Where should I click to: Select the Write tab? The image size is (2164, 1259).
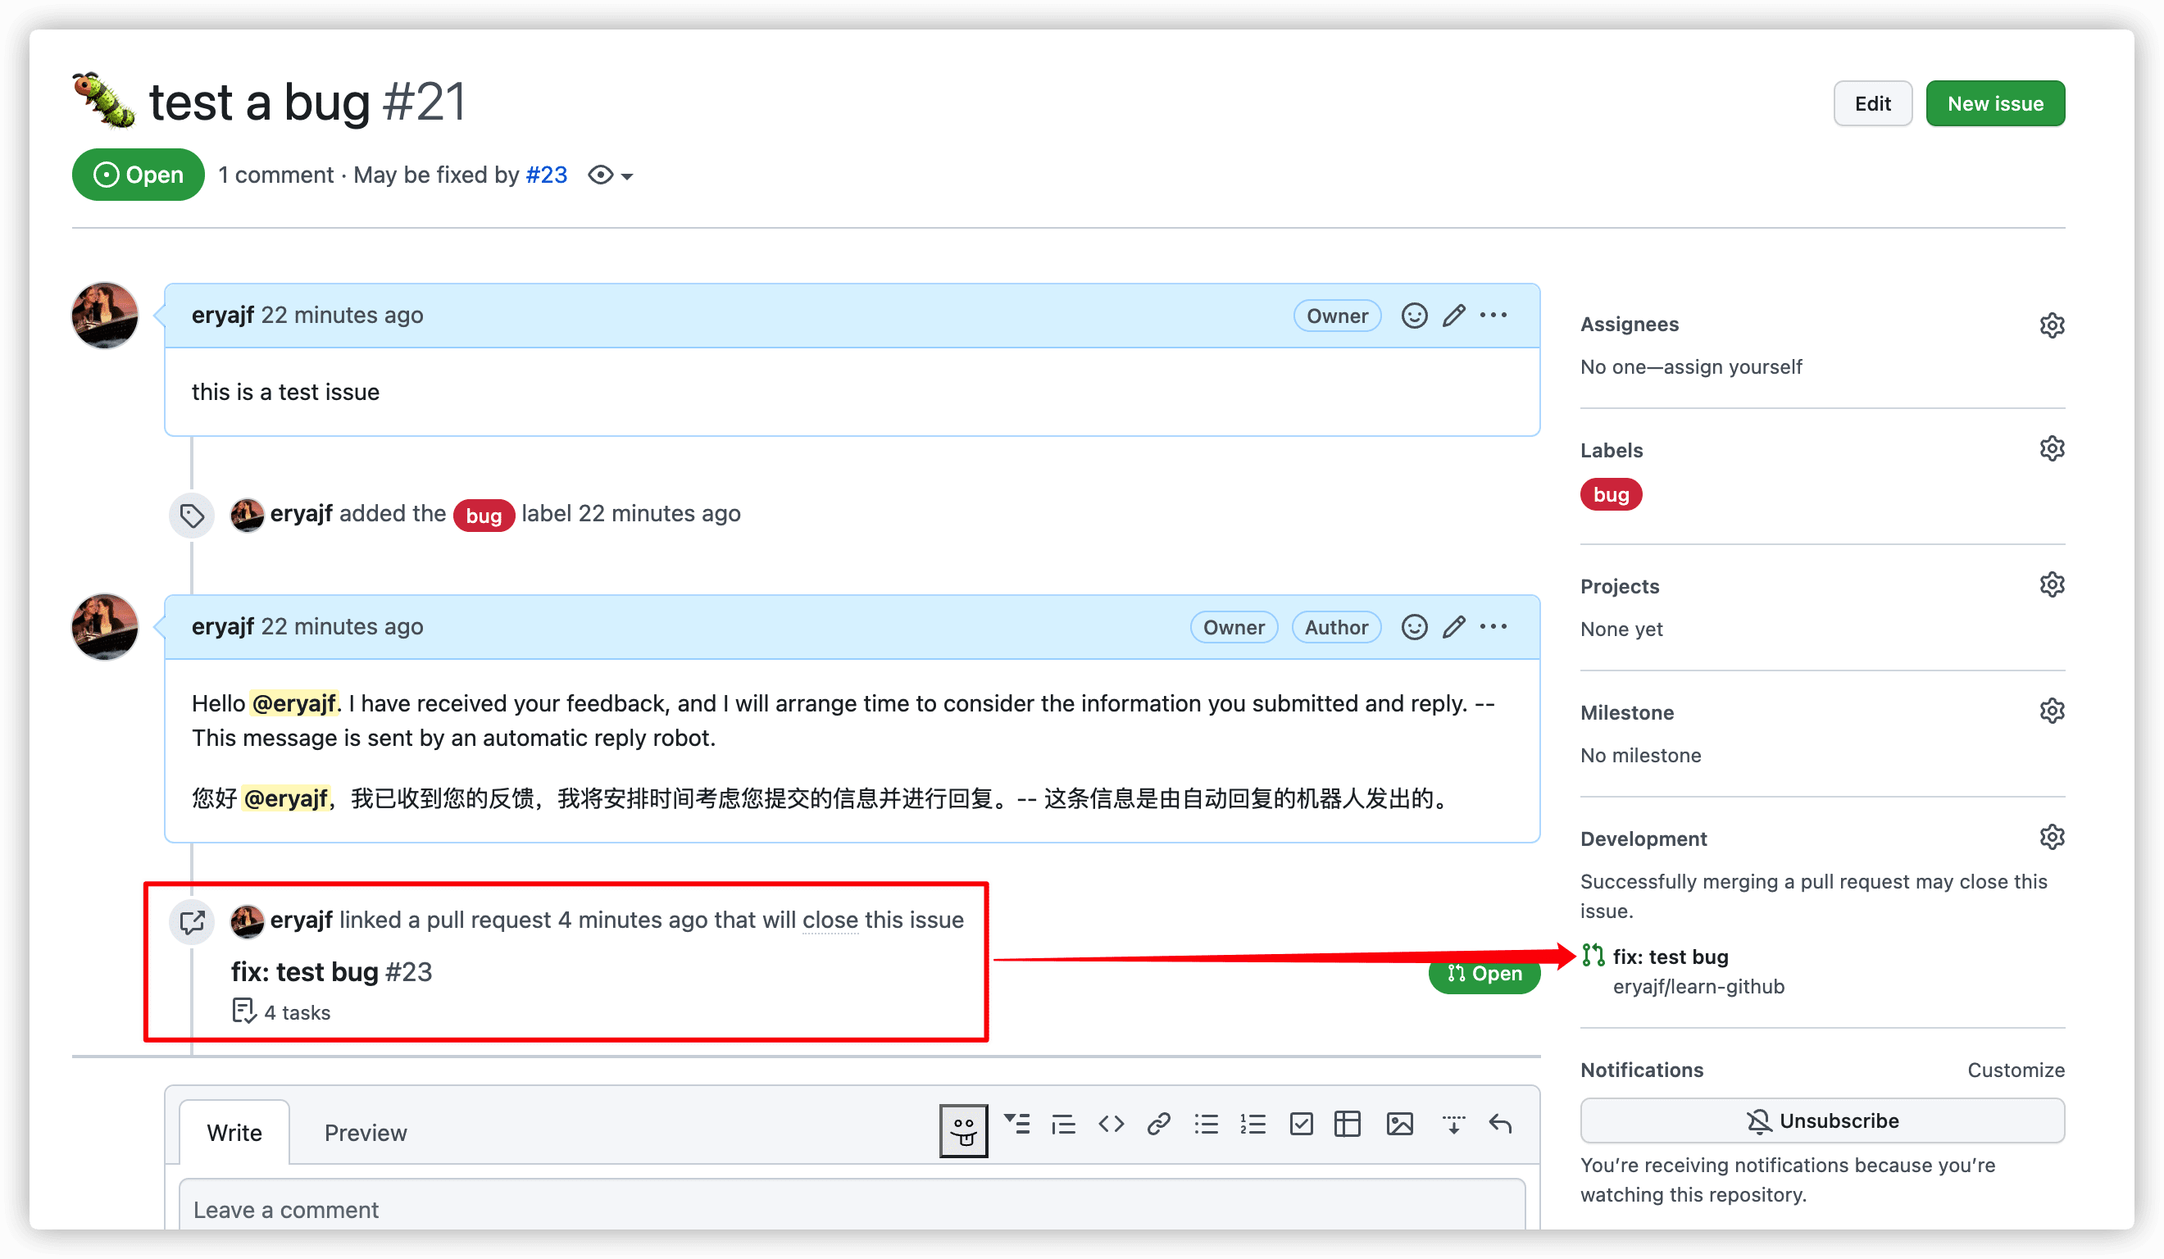(234, 1133)
